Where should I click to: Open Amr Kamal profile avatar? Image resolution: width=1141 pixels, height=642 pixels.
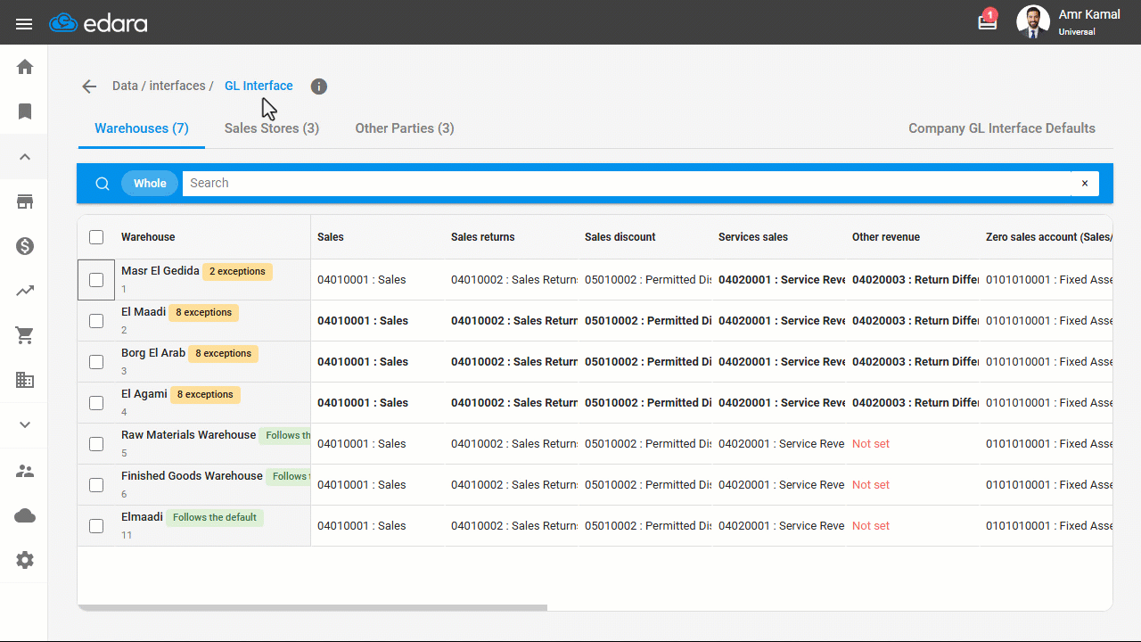click(x=1033, y=22)
